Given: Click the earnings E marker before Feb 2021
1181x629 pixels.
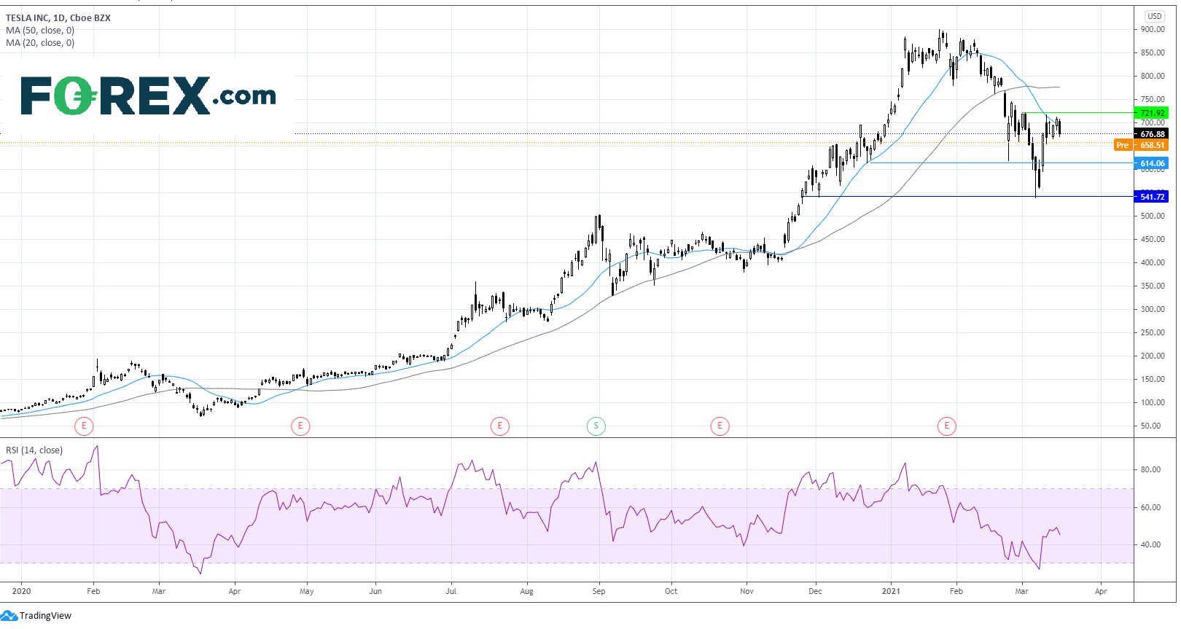Looking at the screenshot, I should coord(946,426).
